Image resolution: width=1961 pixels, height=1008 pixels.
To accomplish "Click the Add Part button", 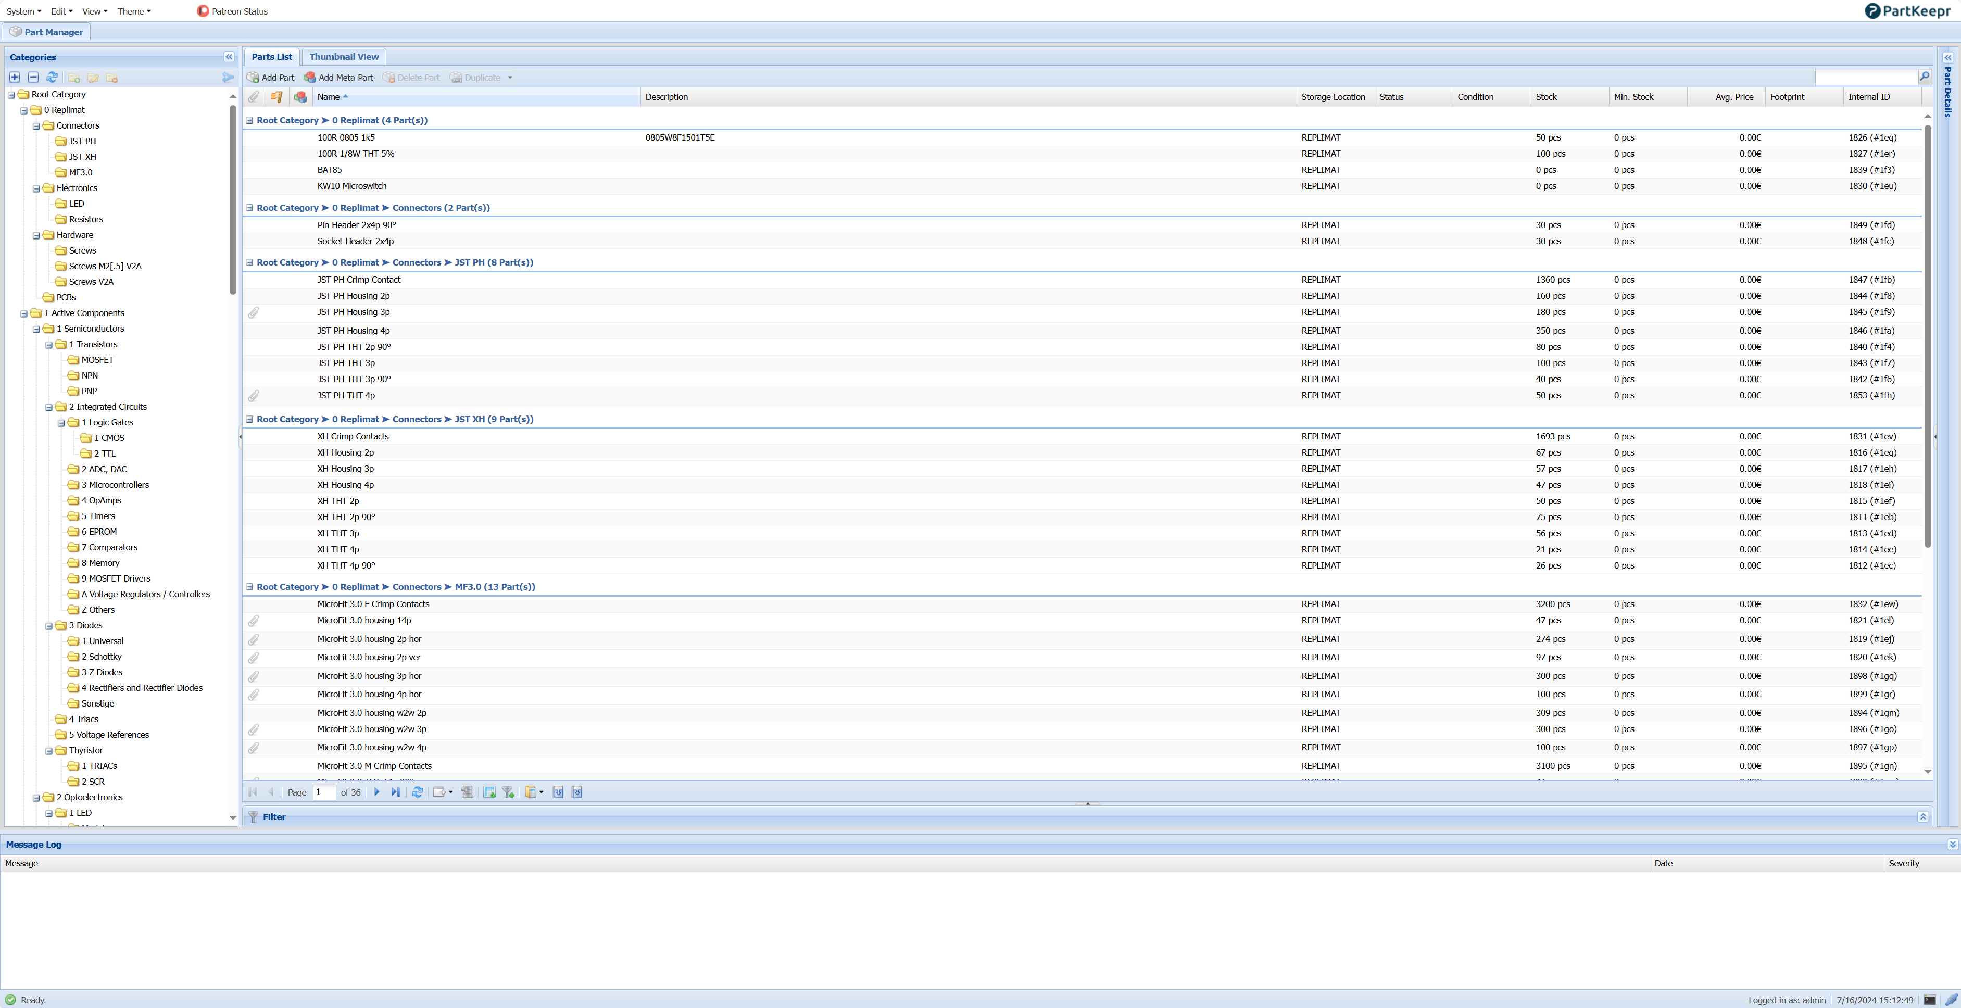I will pos(270,78).
